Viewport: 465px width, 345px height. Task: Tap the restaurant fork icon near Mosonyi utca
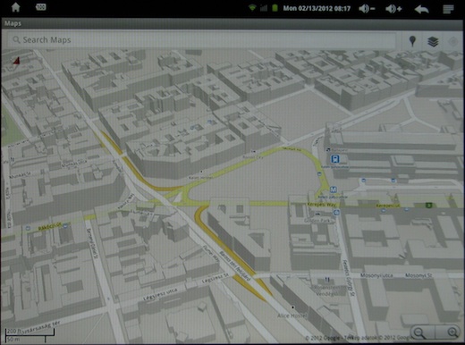coord(327,280)
